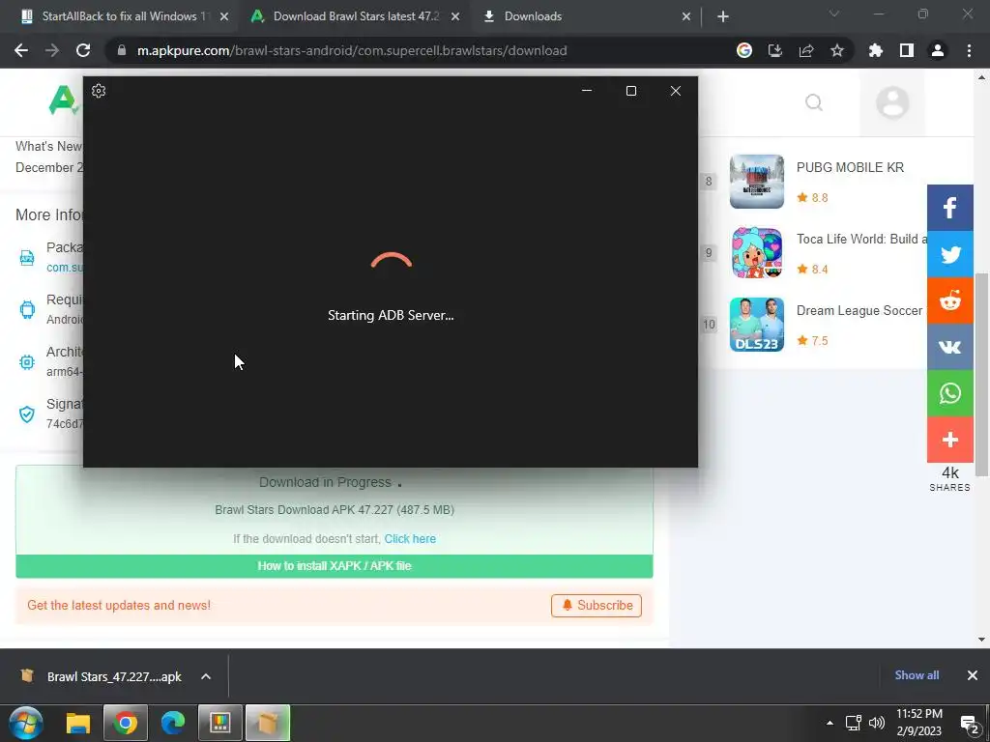Open the taskbar clock showing 11:52 PM

[x=918, y=723]
